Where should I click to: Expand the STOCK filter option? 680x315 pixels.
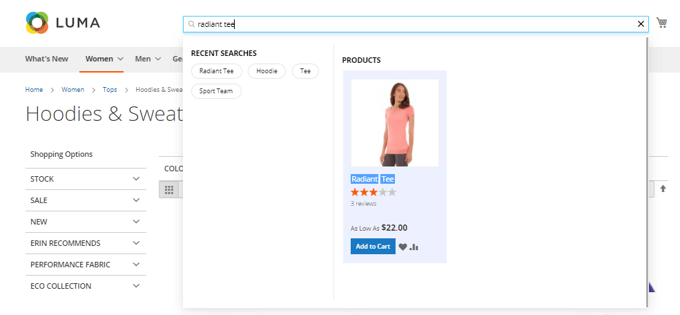pos(86,179)
